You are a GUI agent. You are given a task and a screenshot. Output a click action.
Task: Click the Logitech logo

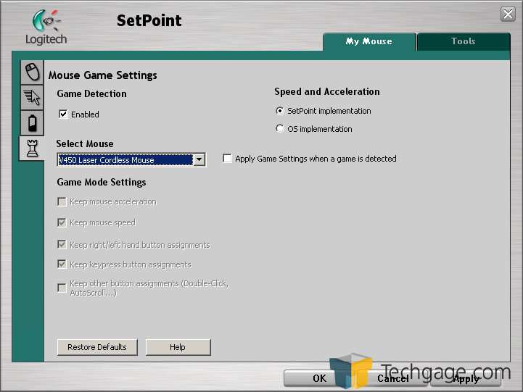click(x=46, y=28)
